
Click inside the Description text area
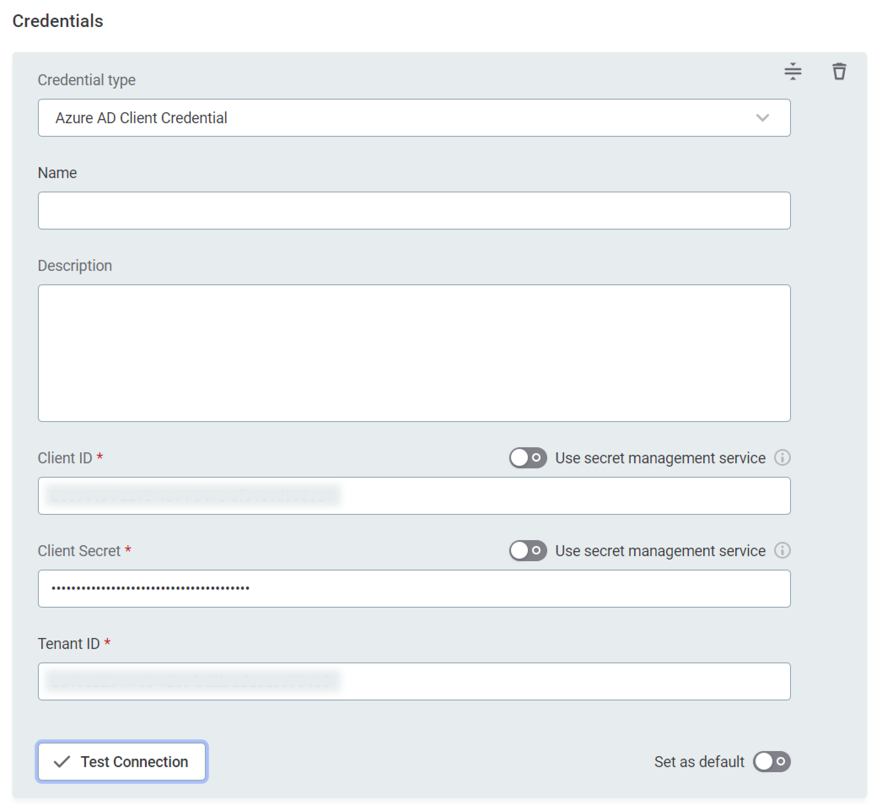click(414, 353)
